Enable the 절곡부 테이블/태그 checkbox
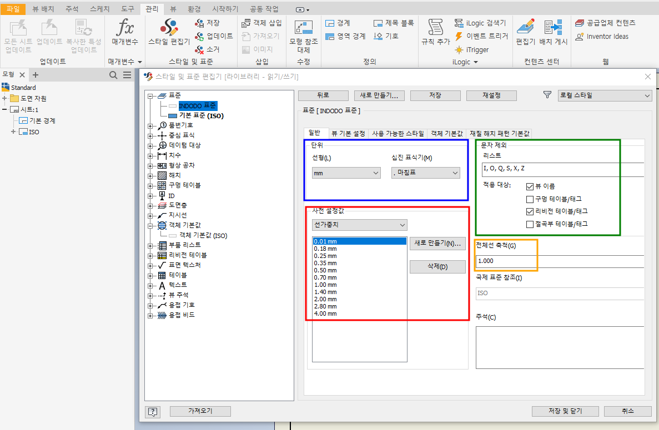The width and height of the screenshot is (659, 430). pos(530,224)
